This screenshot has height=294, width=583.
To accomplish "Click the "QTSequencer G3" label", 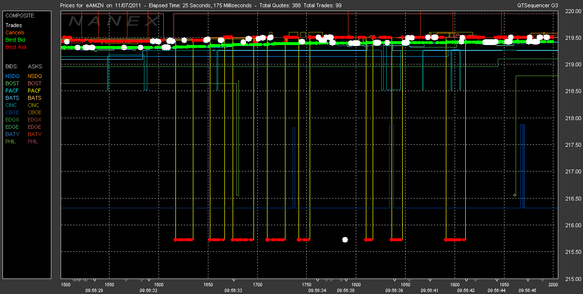I will (x=538, y=5).
